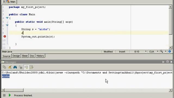The width and height of the screenshot is (174, 98).
Task: Click the package declaration on line 1
Action: (x=27, y=7)
